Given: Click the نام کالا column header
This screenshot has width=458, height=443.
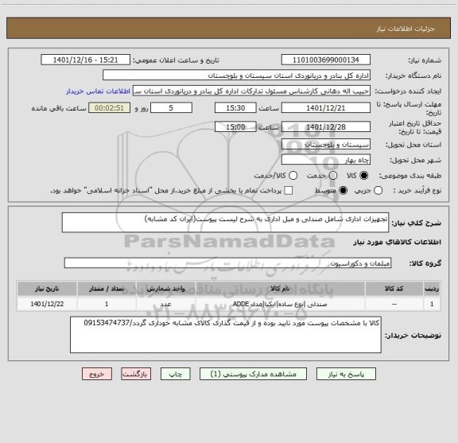Looking at the screenshot, I should pos(280,289).
